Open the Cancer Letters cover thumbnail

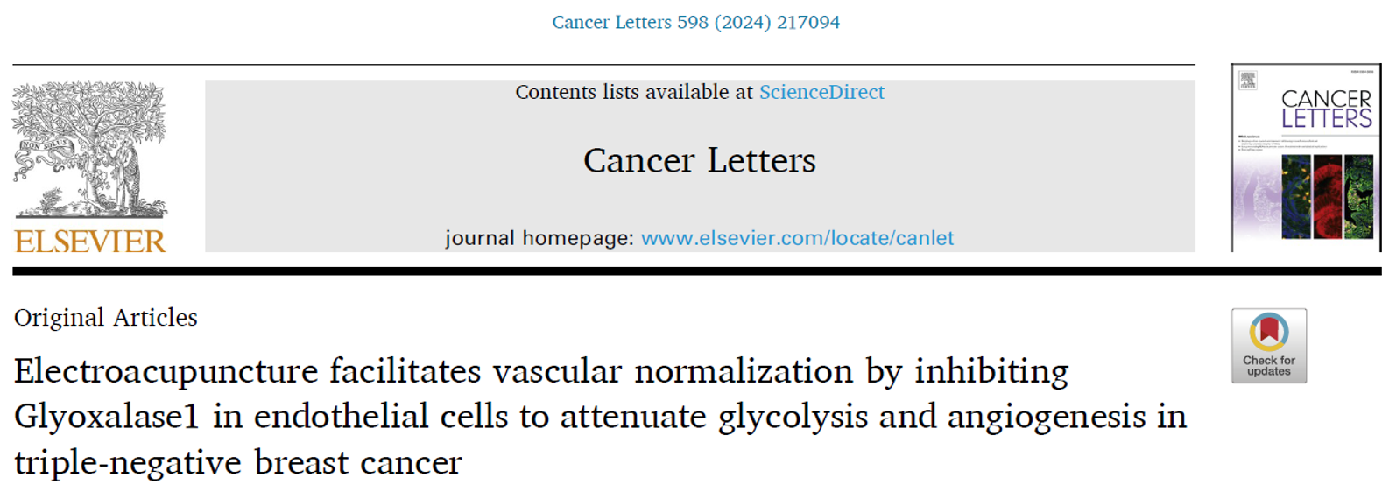point(1306,158)
